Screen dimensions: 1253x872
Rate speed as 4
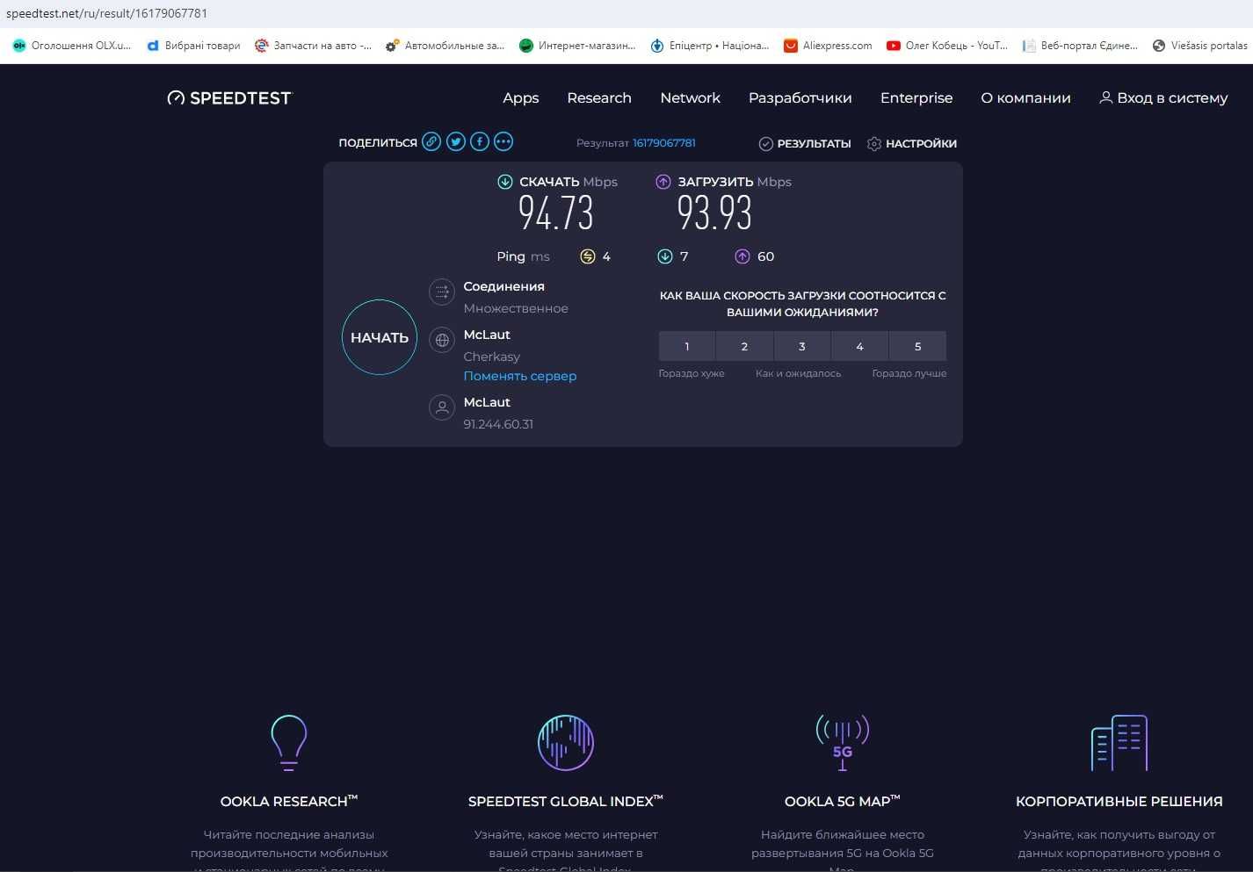[859, 346]
